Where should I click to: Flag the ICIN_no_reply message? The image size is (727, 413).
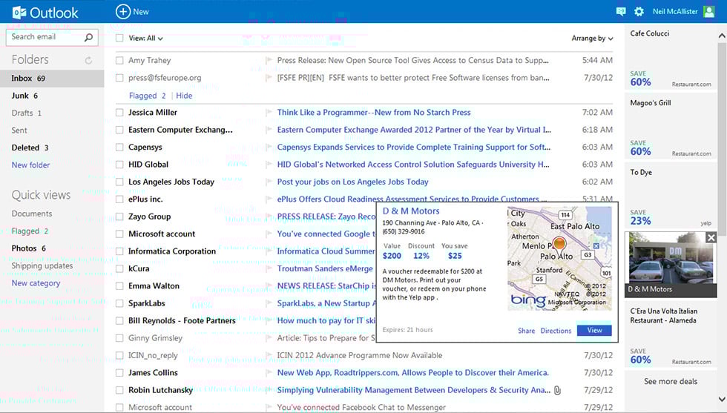pyautogui.click(x=269, y=355)
